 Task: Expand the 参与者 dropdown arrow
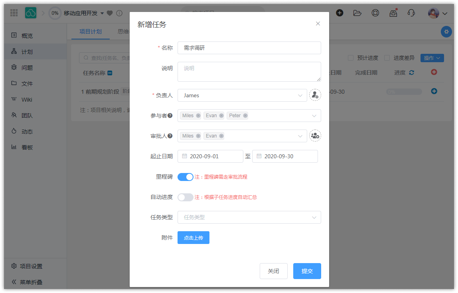point(314,116)
